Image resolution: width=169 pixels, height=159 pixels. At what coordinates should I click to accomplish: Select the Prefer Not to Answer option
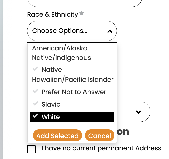74,92
